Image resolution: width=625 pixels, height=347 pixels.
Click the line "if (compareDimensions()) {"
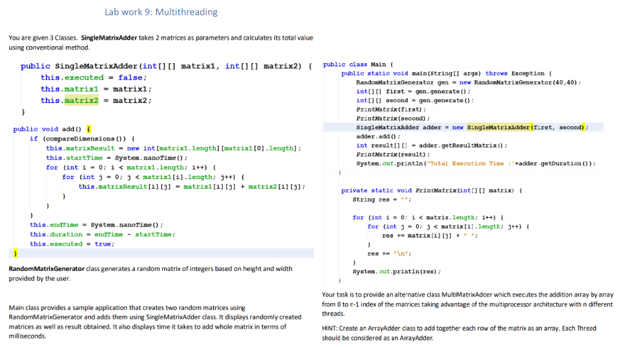[x=82, y=139]
